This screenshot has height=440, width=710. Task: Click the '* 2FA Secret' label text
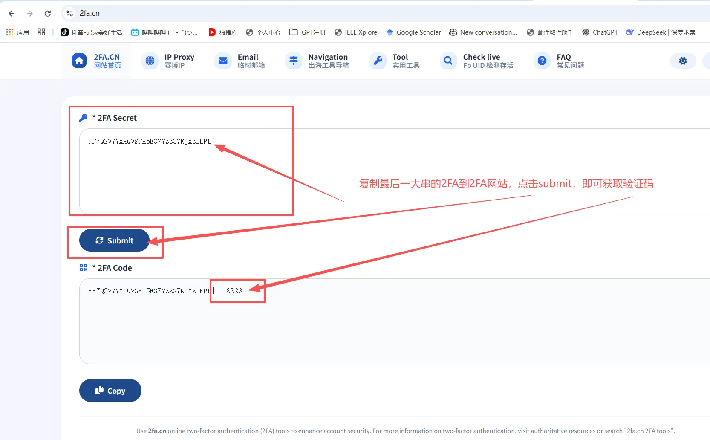pos(114,118)
